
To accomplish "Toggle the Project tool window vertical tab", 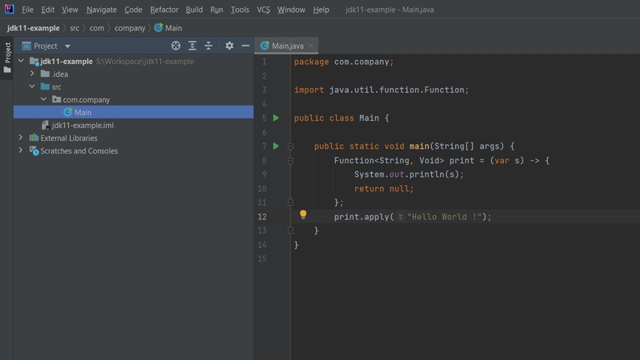I will tap(6, 54).
